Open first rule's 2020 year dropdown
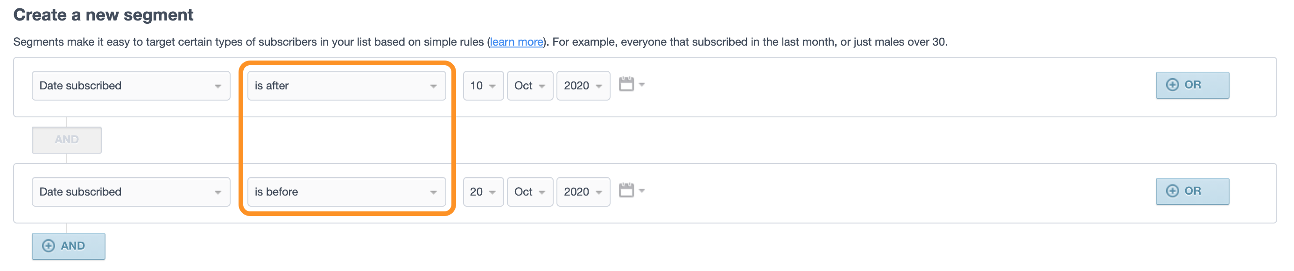 coord(583,86)
